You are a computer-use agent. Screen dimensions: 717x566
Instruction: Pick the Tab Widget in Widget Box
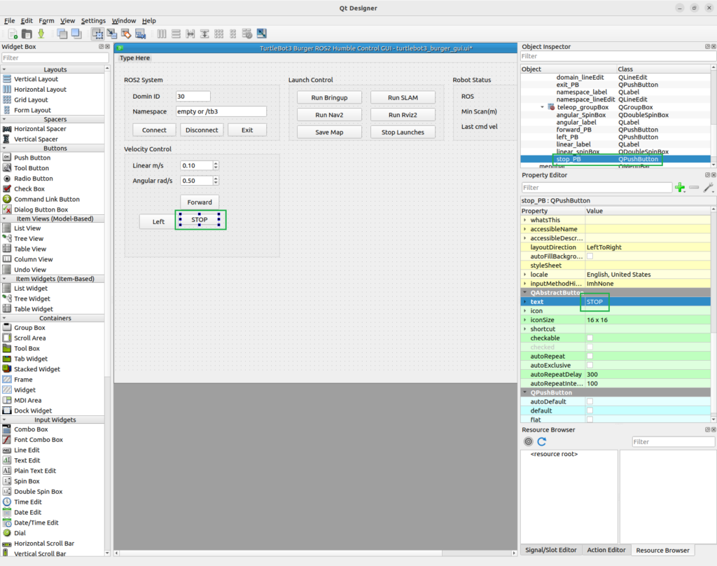31,359
